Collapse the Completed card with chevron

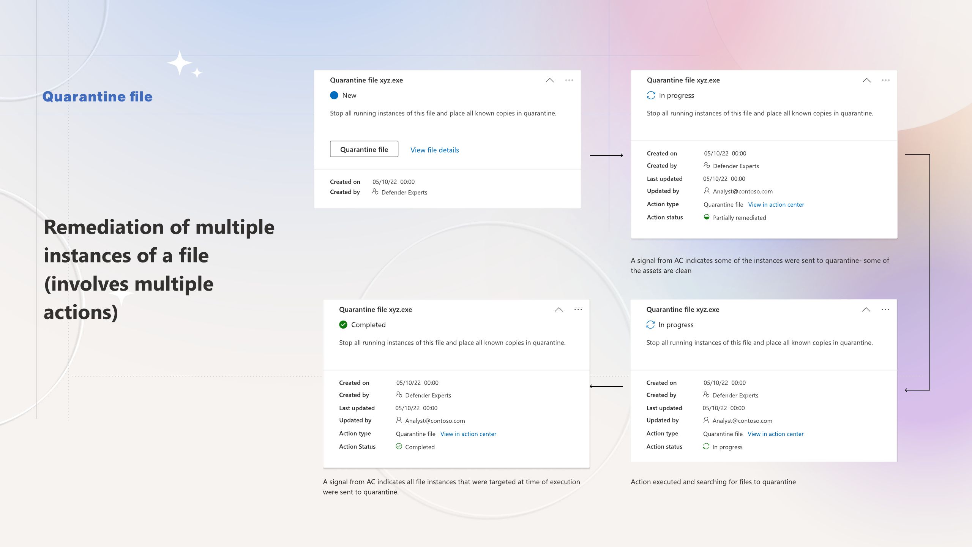tap(559, 310)
